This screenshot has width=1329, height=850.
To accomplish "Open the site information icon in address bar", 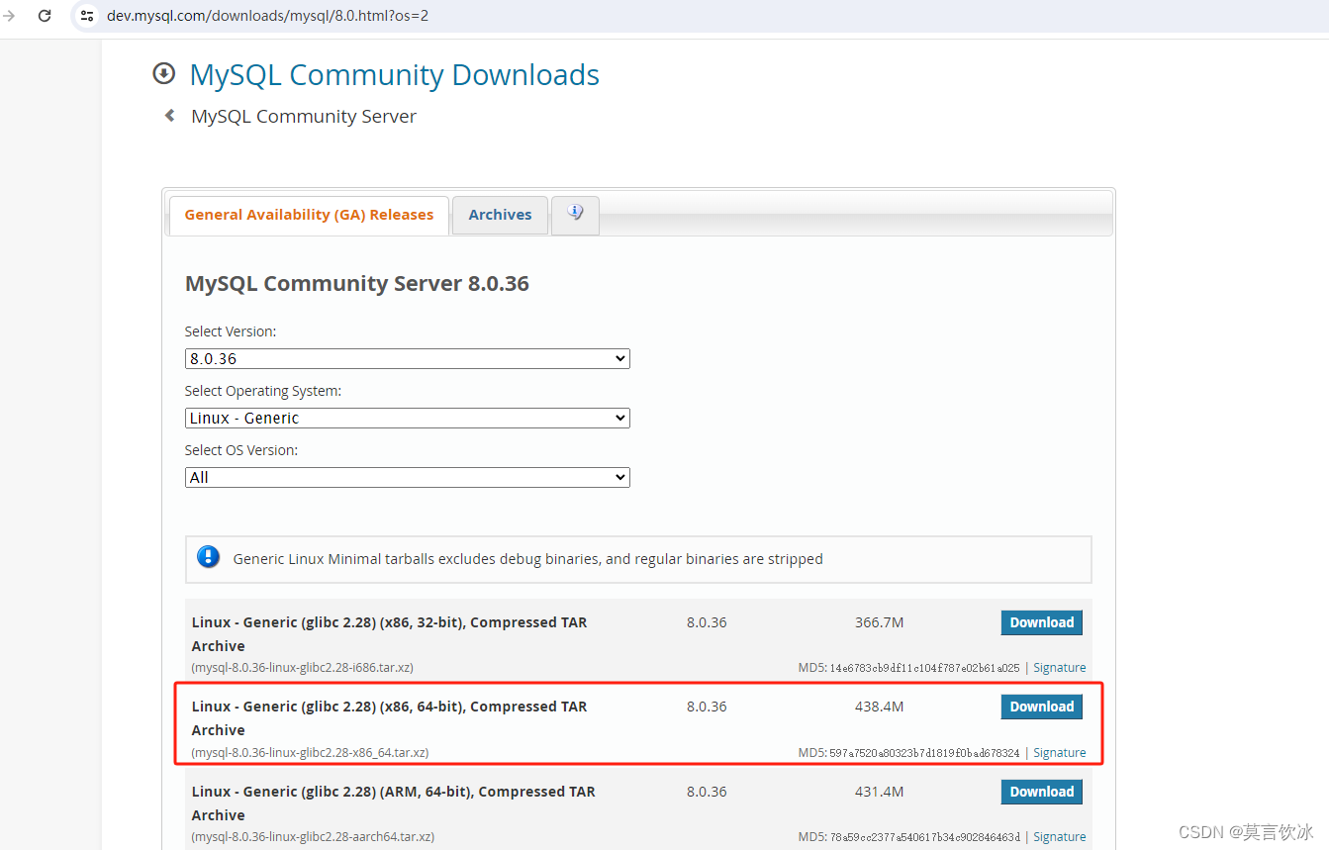I will [x=87, y=16].
